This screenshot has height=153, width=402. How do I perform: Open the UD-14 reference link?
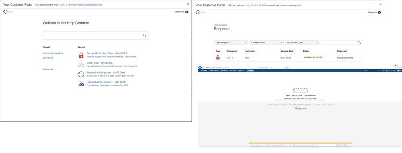(x=230, y=58)
